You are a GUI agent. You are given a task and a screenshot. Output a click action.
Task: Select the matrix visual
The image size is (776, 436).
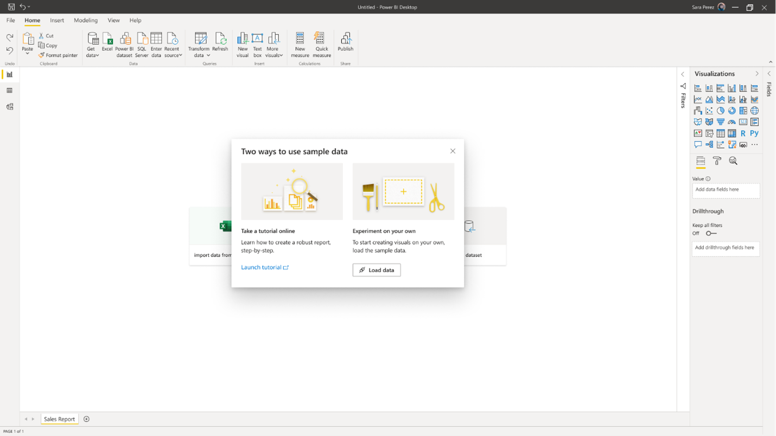click(x=732, y=133)
